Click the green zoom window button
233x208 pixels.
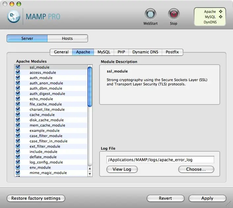pyautogui.click(x=19, y=4)
